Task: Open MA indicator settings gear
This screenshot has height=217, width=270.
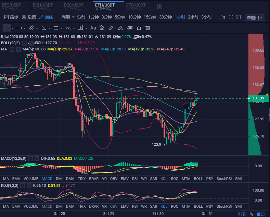Action: pos(12,49)
